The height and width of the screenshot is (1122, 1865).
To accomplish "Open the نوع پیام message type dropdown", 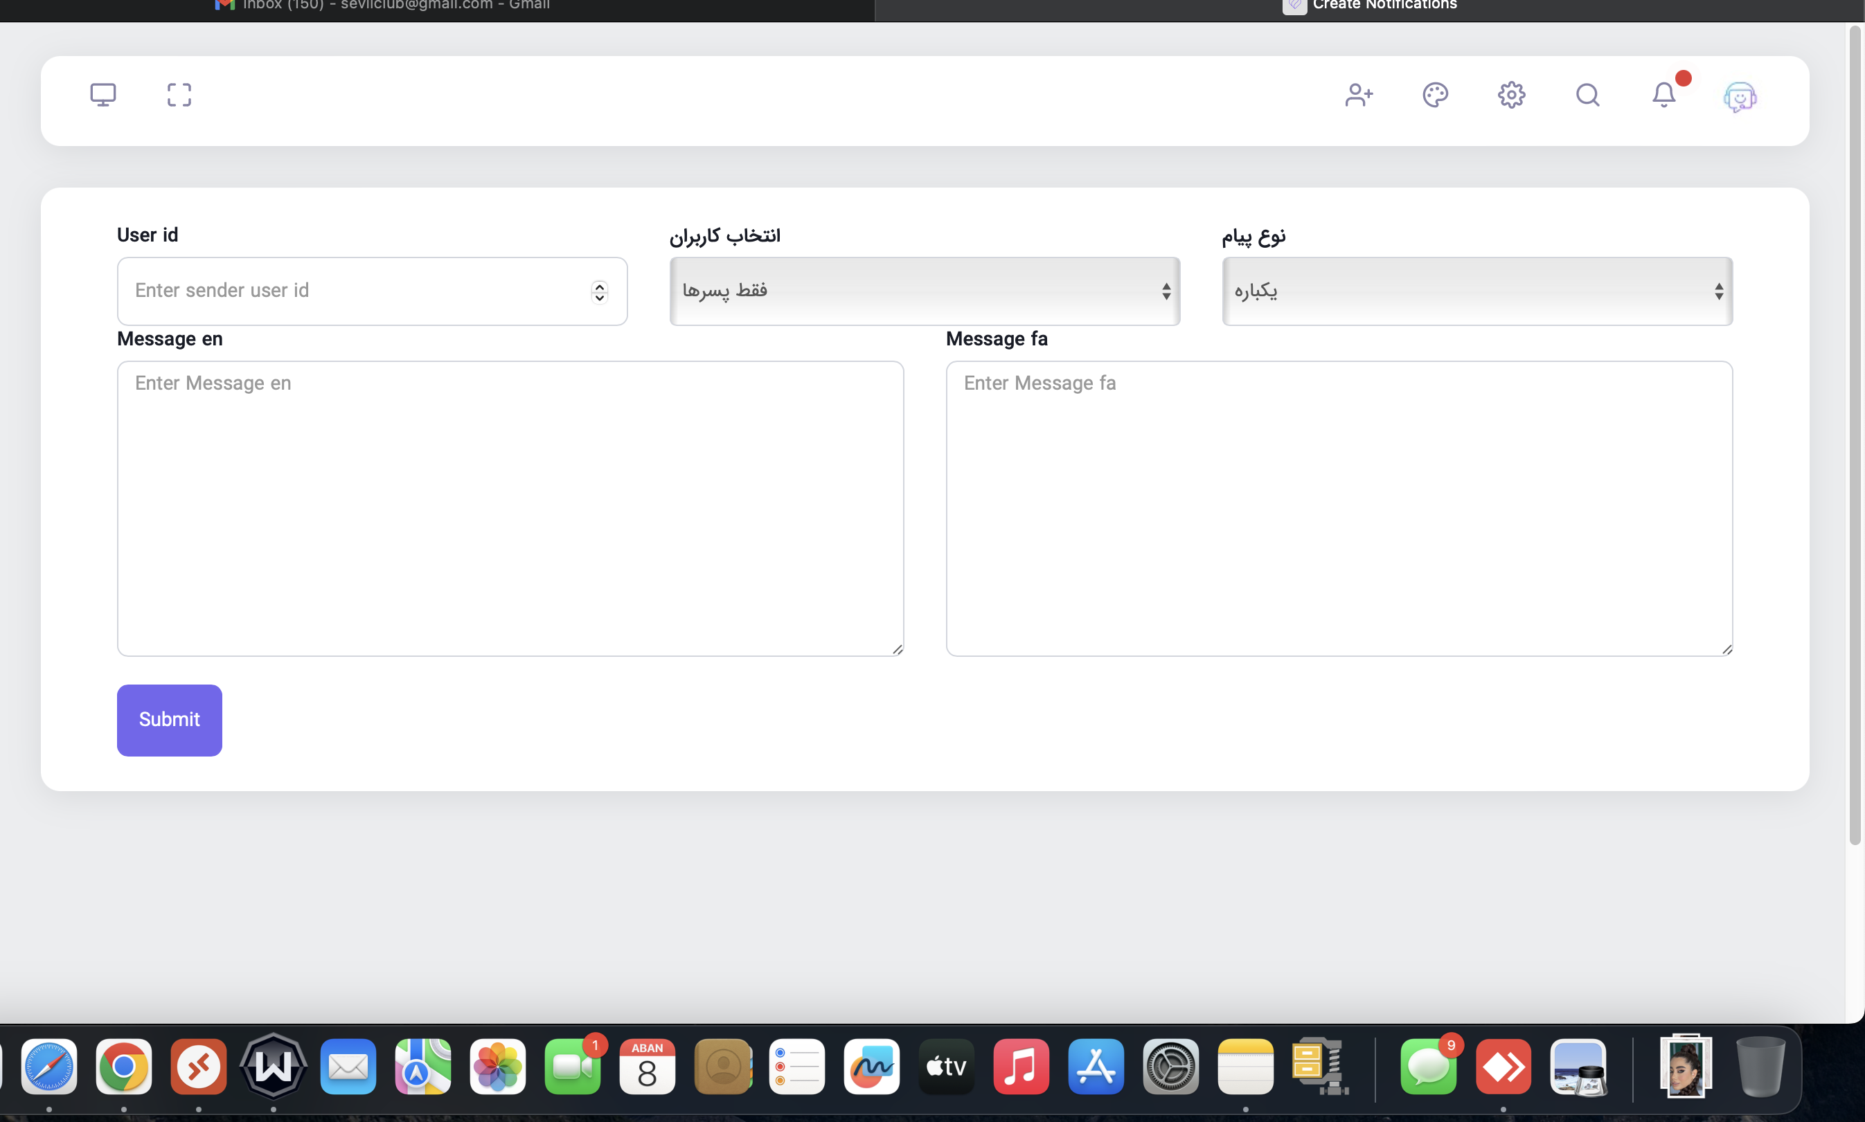I will [1476, 291].
